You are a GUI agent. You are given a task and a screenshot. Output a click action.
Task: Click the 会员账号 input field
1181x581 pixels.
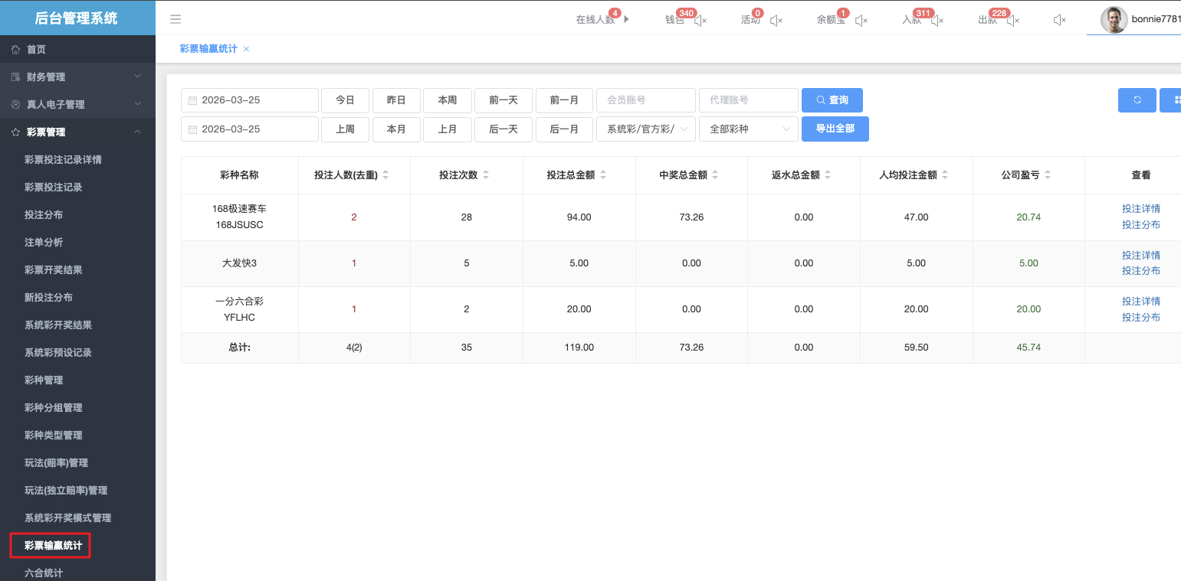(645, 100)
